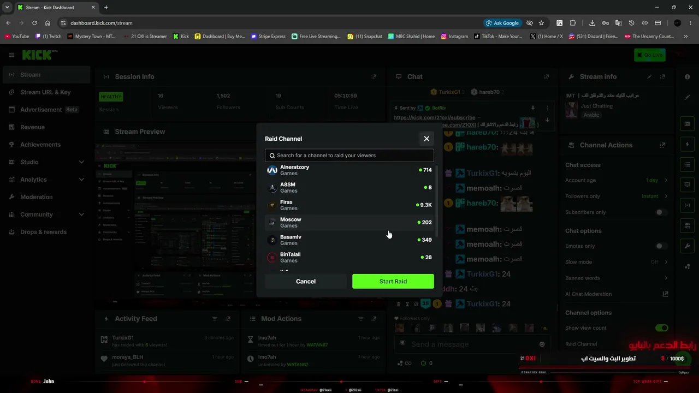The image size is (699, 393).
Task: Click the green Start Raid button
Action: coord(393,282)
